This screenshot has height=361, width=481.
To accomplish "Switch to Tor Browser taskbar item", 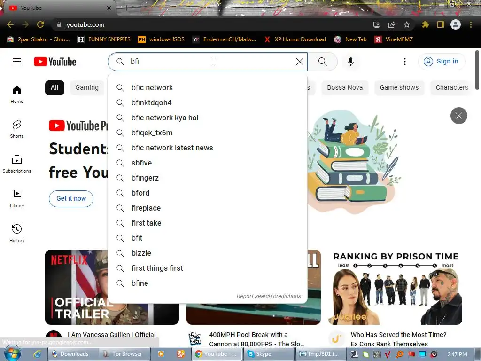I will click(125, 354).
